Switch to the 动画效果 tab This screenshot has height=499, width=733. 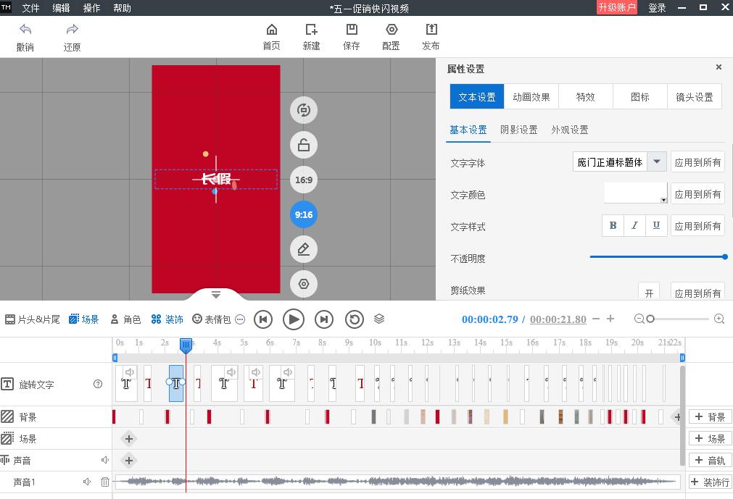click(x=531, y=96)
